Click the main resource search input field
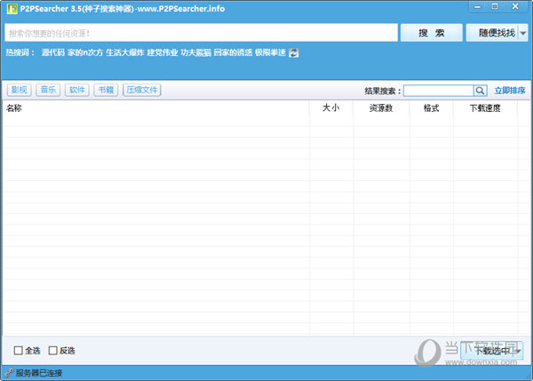The height and width of the screenshot is (381, 533). click(198, 33)
